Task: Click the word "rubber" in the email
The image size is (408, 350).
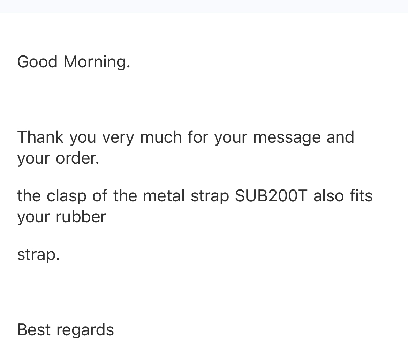Action: [81, 217]
